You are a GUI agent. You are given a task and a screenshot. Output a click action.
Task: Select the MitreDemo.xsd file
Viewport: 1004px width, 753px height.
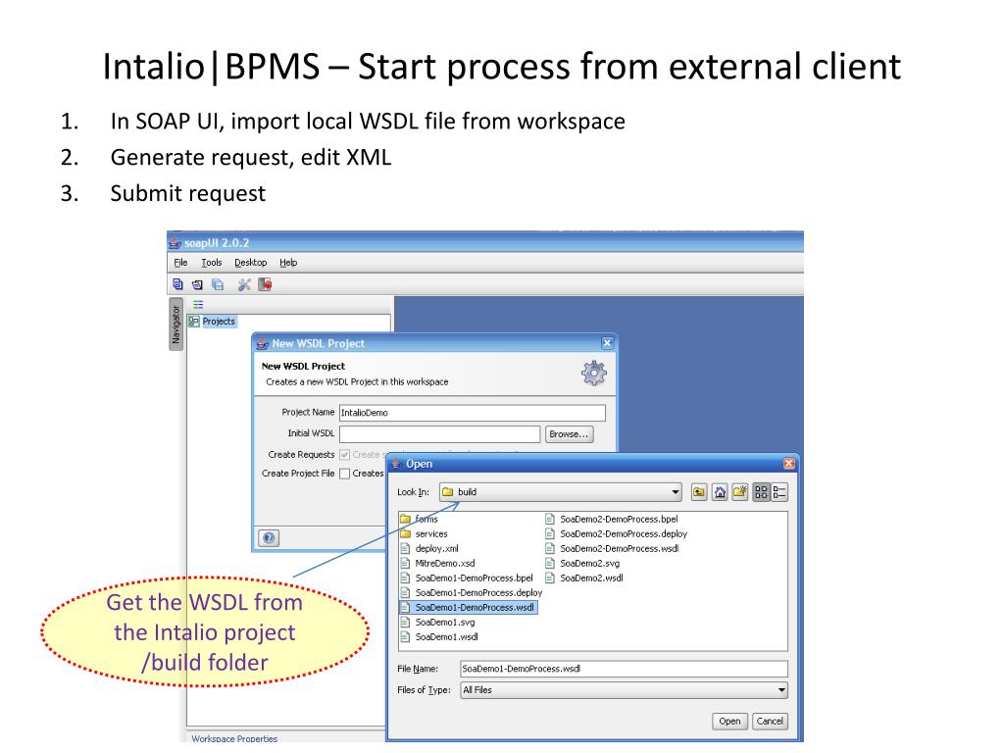point(438,563)
